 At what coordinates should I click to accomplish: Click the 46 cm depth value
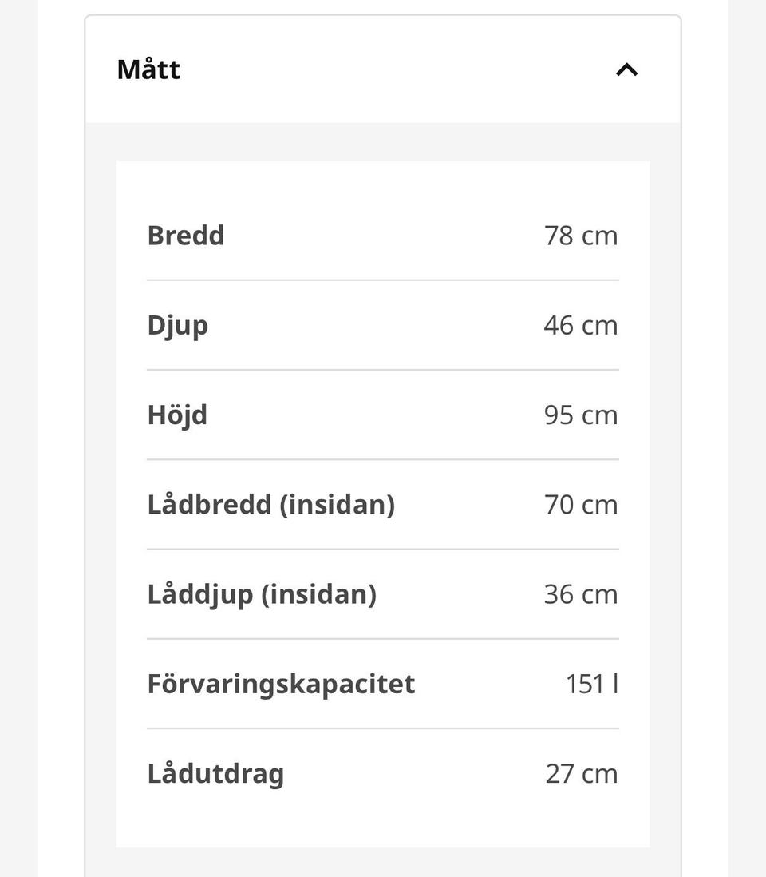tap(581, 325)
